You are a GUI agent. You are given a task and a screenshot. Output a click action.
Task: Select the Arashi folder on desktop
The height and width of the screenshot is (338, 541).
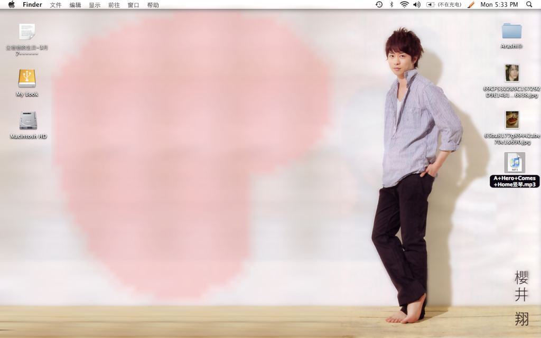tap(511, 31)
